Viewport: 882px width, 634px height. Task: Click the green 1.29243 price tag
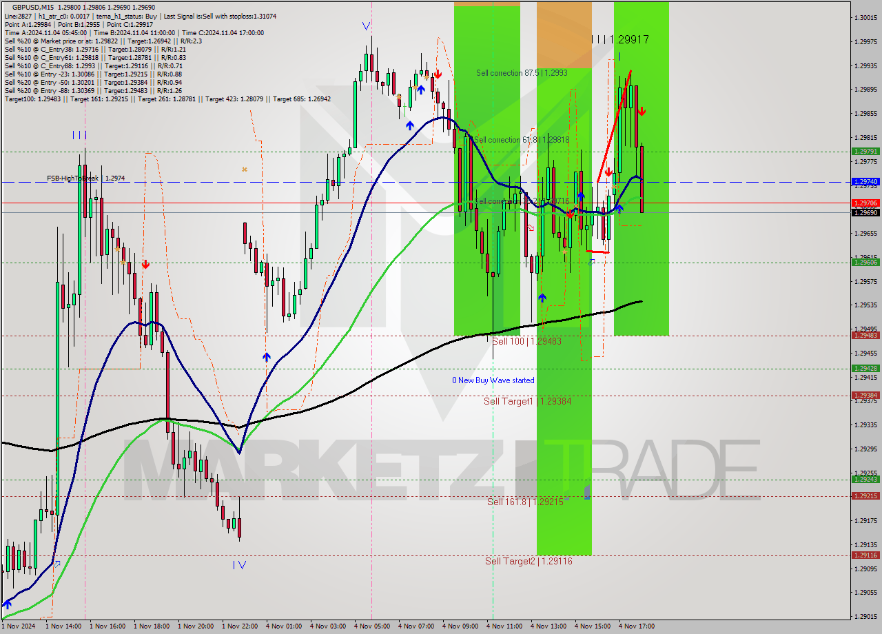tap(865, 479)
